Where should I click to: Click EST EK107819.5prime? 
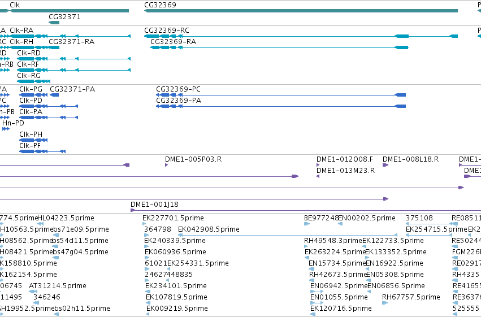176,297
